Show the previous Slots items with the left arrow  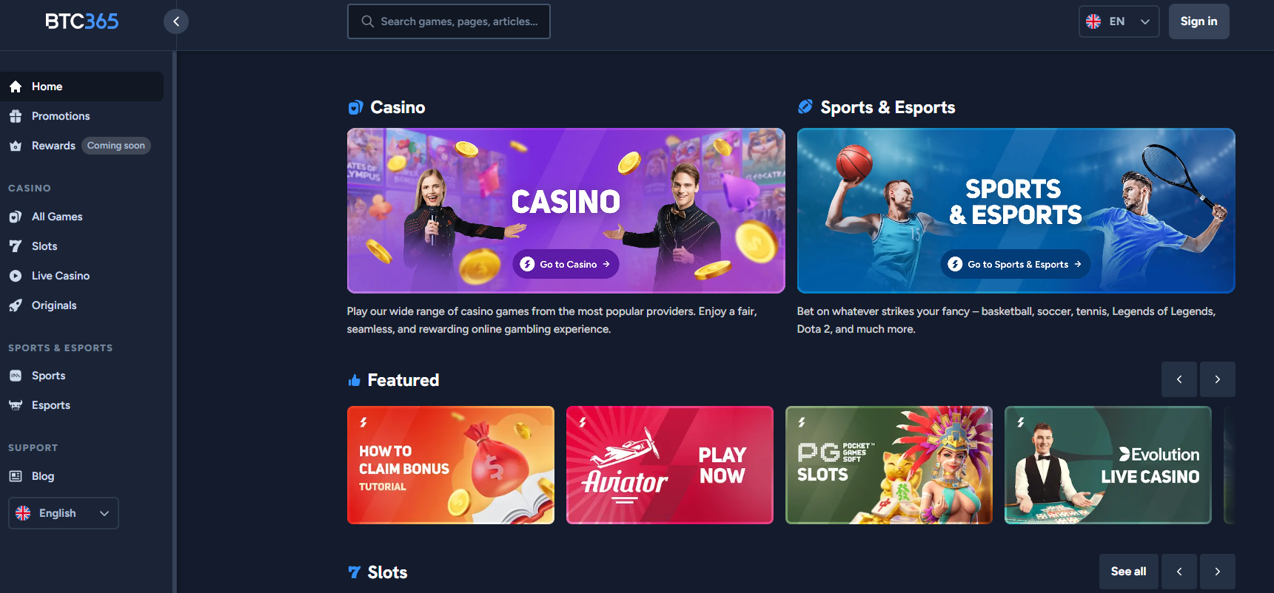(1179, 572)
